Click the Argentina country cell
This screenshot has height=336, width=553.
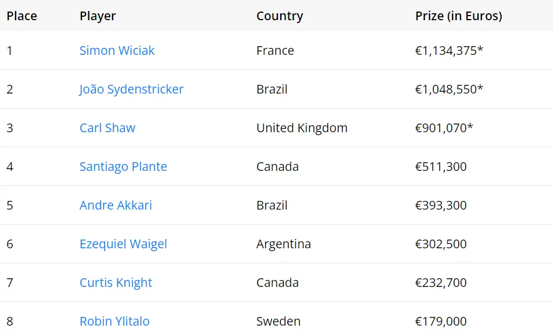283,244
